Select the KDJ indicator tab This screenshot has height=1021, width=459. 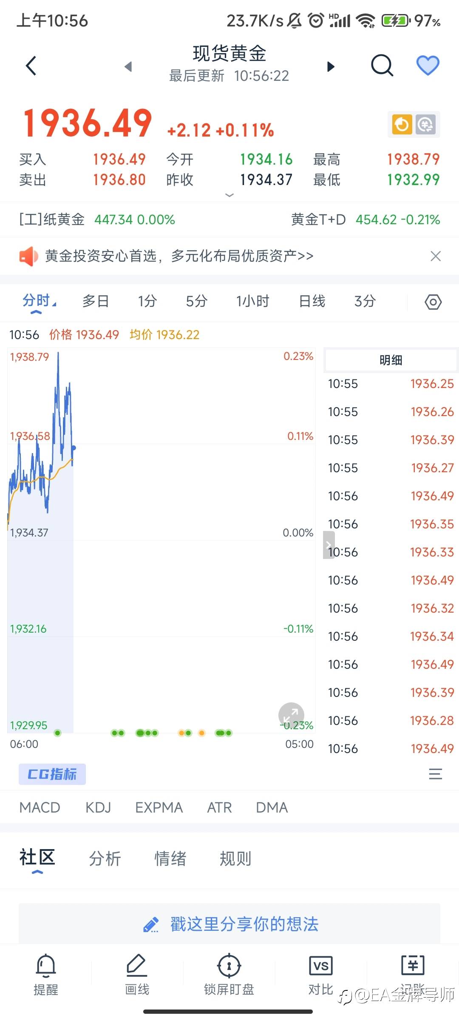point(98,807)
